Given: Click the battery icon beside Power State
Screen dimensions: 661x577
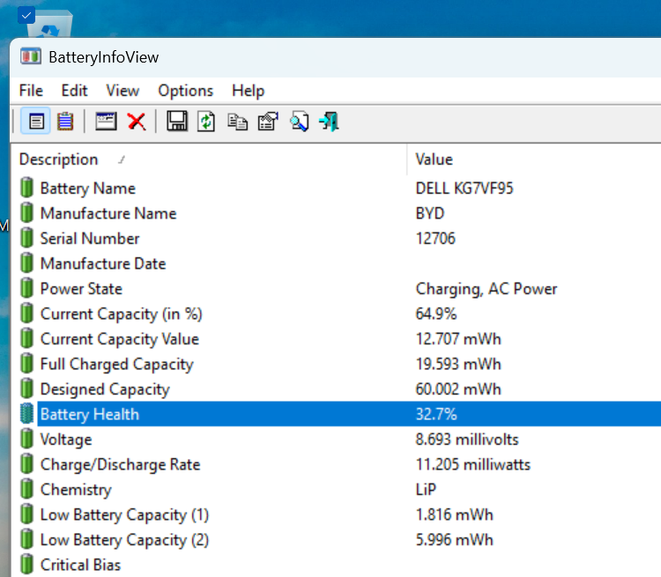Looking at the screenshot, I should [26, 288].
